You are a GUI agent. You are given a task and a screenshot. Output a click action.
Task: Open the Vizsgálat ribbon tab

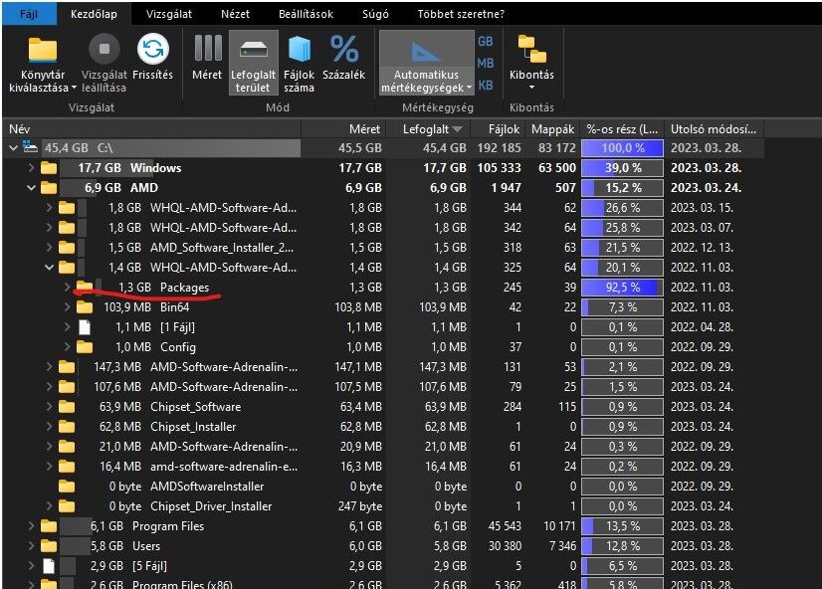pos(169,14)
